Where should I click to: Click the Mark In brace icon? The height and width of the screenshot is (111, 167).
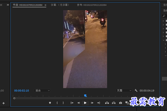tap(57, 103)
